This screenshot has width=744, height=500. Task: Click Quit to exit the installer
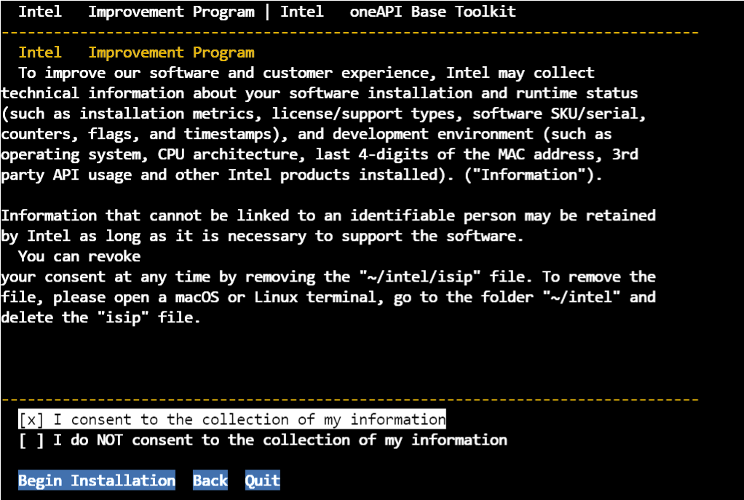tap(262, 480)
